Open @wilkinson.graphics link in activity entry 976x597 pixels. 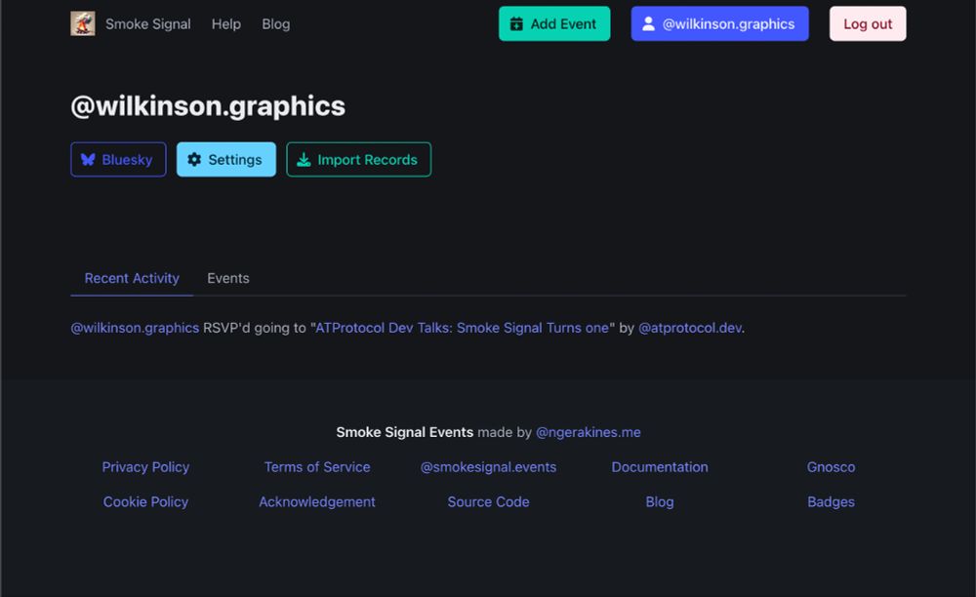(x=135, y=328)
